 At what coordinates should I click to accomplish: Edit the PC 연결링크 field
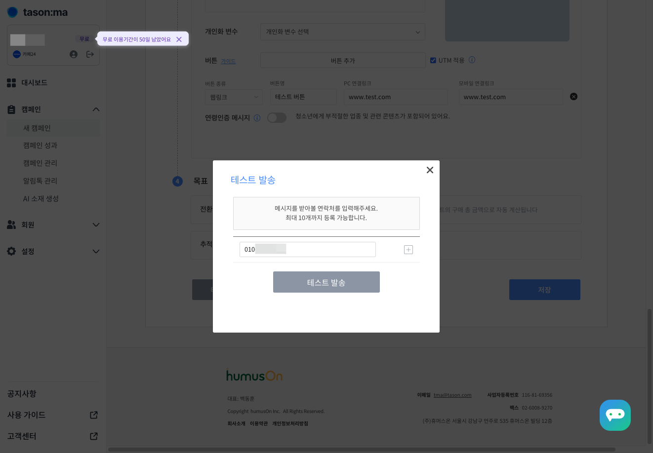pyautogui.click(x=396, y=97)
